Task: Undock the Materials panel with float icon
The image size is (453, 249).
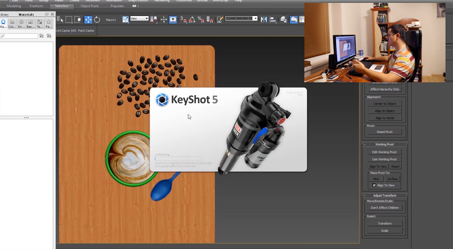Action: (x=47, y=14)
